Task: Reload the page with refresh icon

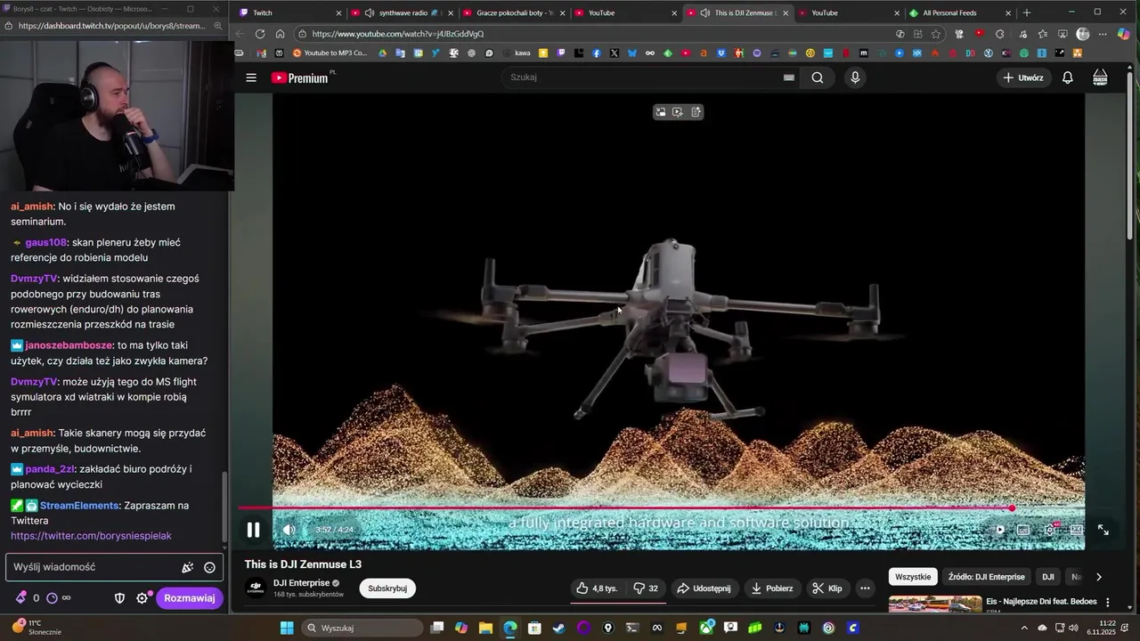Action: 260,34
